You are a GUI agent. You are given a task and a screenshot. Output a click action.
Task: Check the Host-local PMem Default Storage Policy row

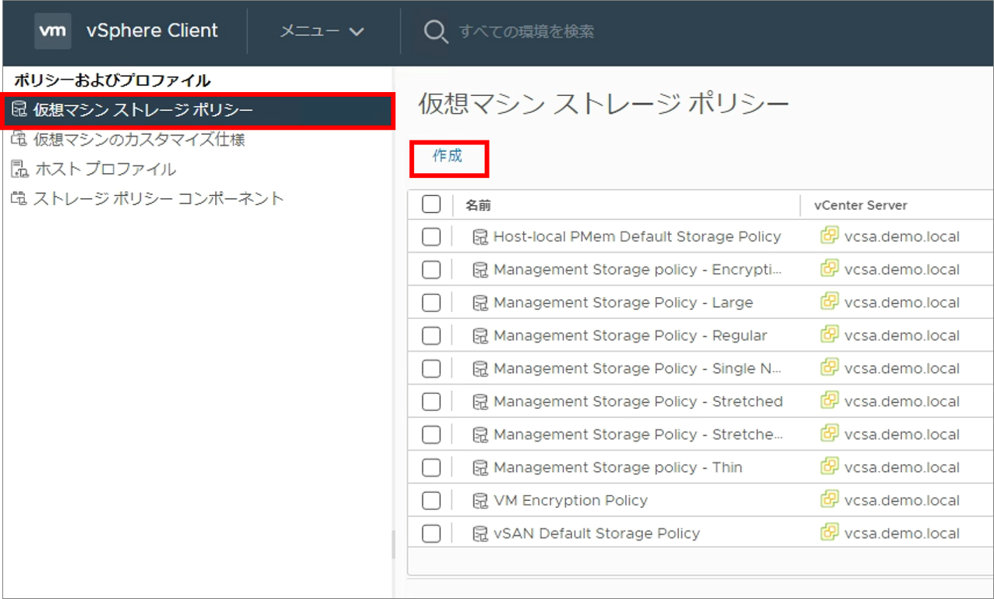point(431,237)
